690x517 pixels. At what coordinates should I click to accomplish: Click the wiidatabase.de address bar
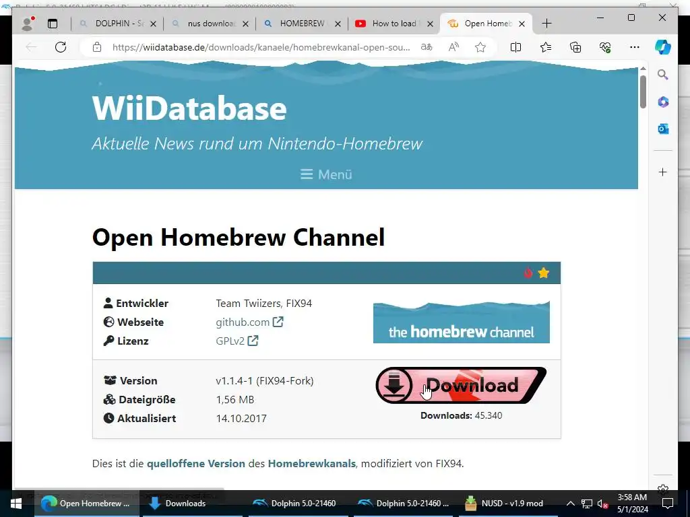[x=261, y=47]
